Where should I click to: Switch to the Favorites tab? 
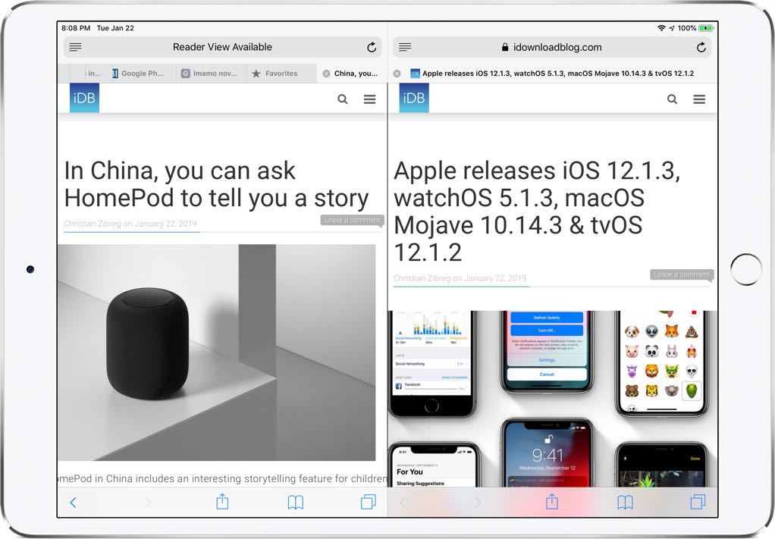click(281, 74)
